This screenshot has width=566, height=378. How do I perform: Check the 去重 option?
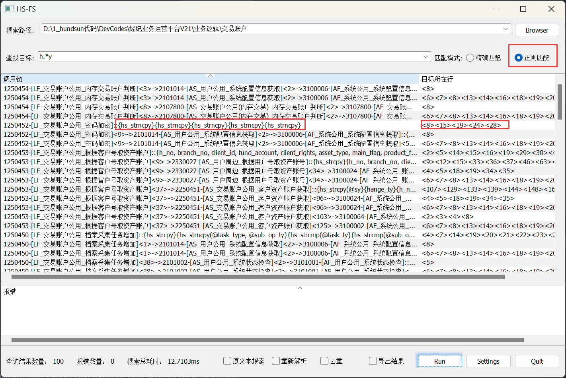click(x=324, y=361)
